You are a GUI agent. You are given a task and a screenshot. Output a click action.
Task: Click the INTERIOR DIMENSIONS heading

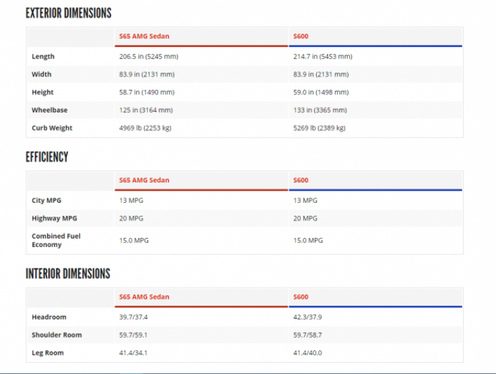point(67,274)
